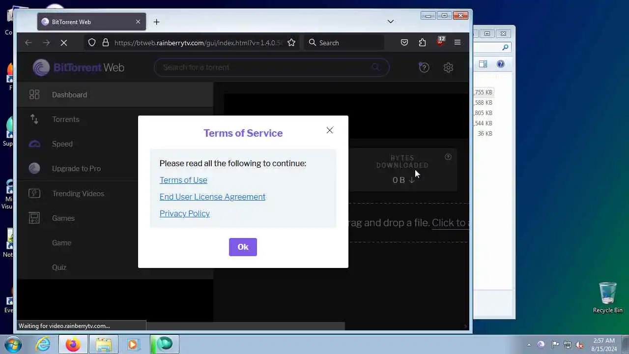Open a new tab
The image size is (629, 354).
(156, 22)
